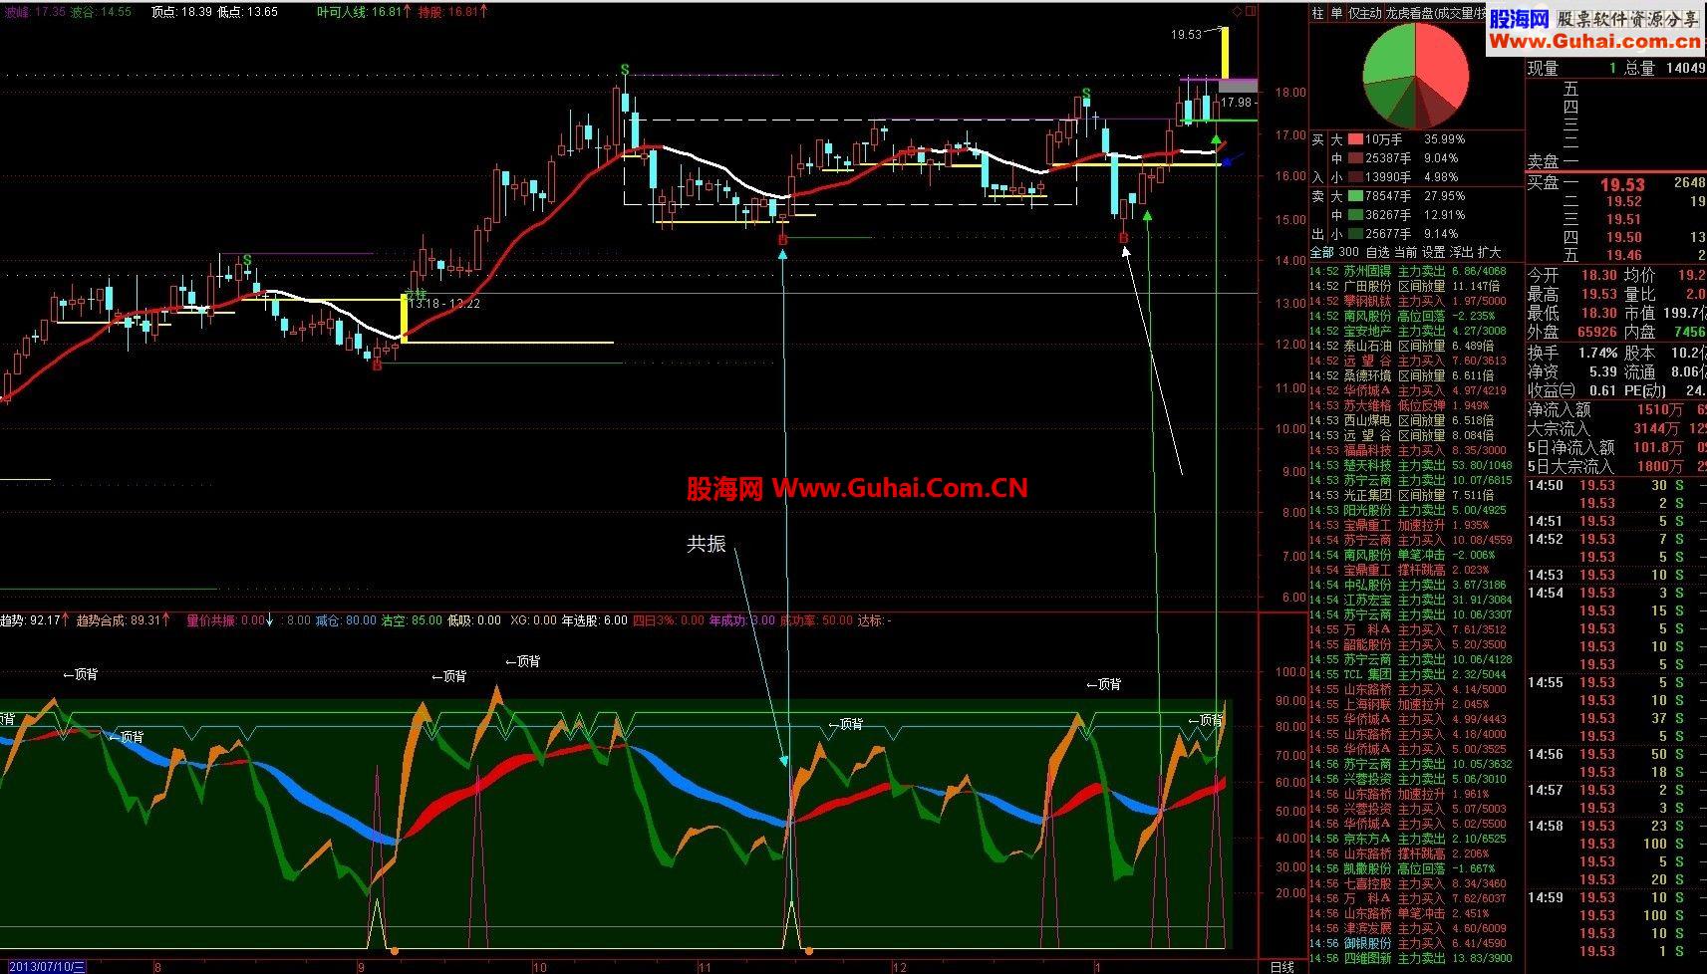Screen dimensions: 1707x974
Task: Click the green up-arrow signal near the latest candles
Action: (x=1216, y=139)
